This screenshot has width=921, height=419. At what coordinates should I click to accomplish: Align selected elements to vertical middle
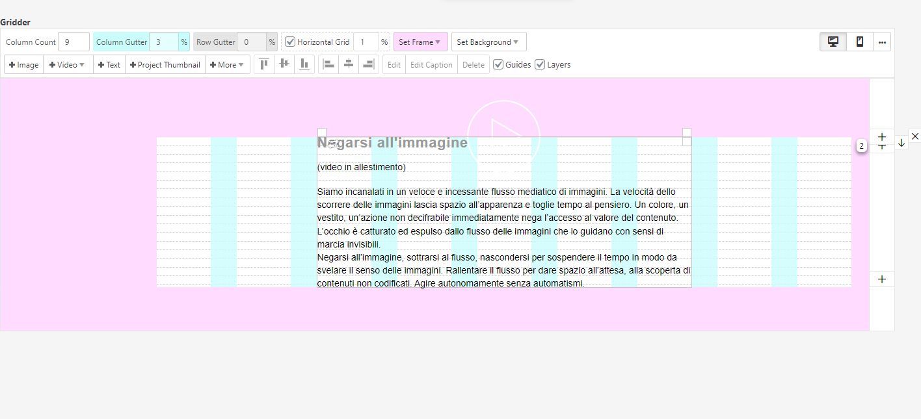(x=284, y=64)
